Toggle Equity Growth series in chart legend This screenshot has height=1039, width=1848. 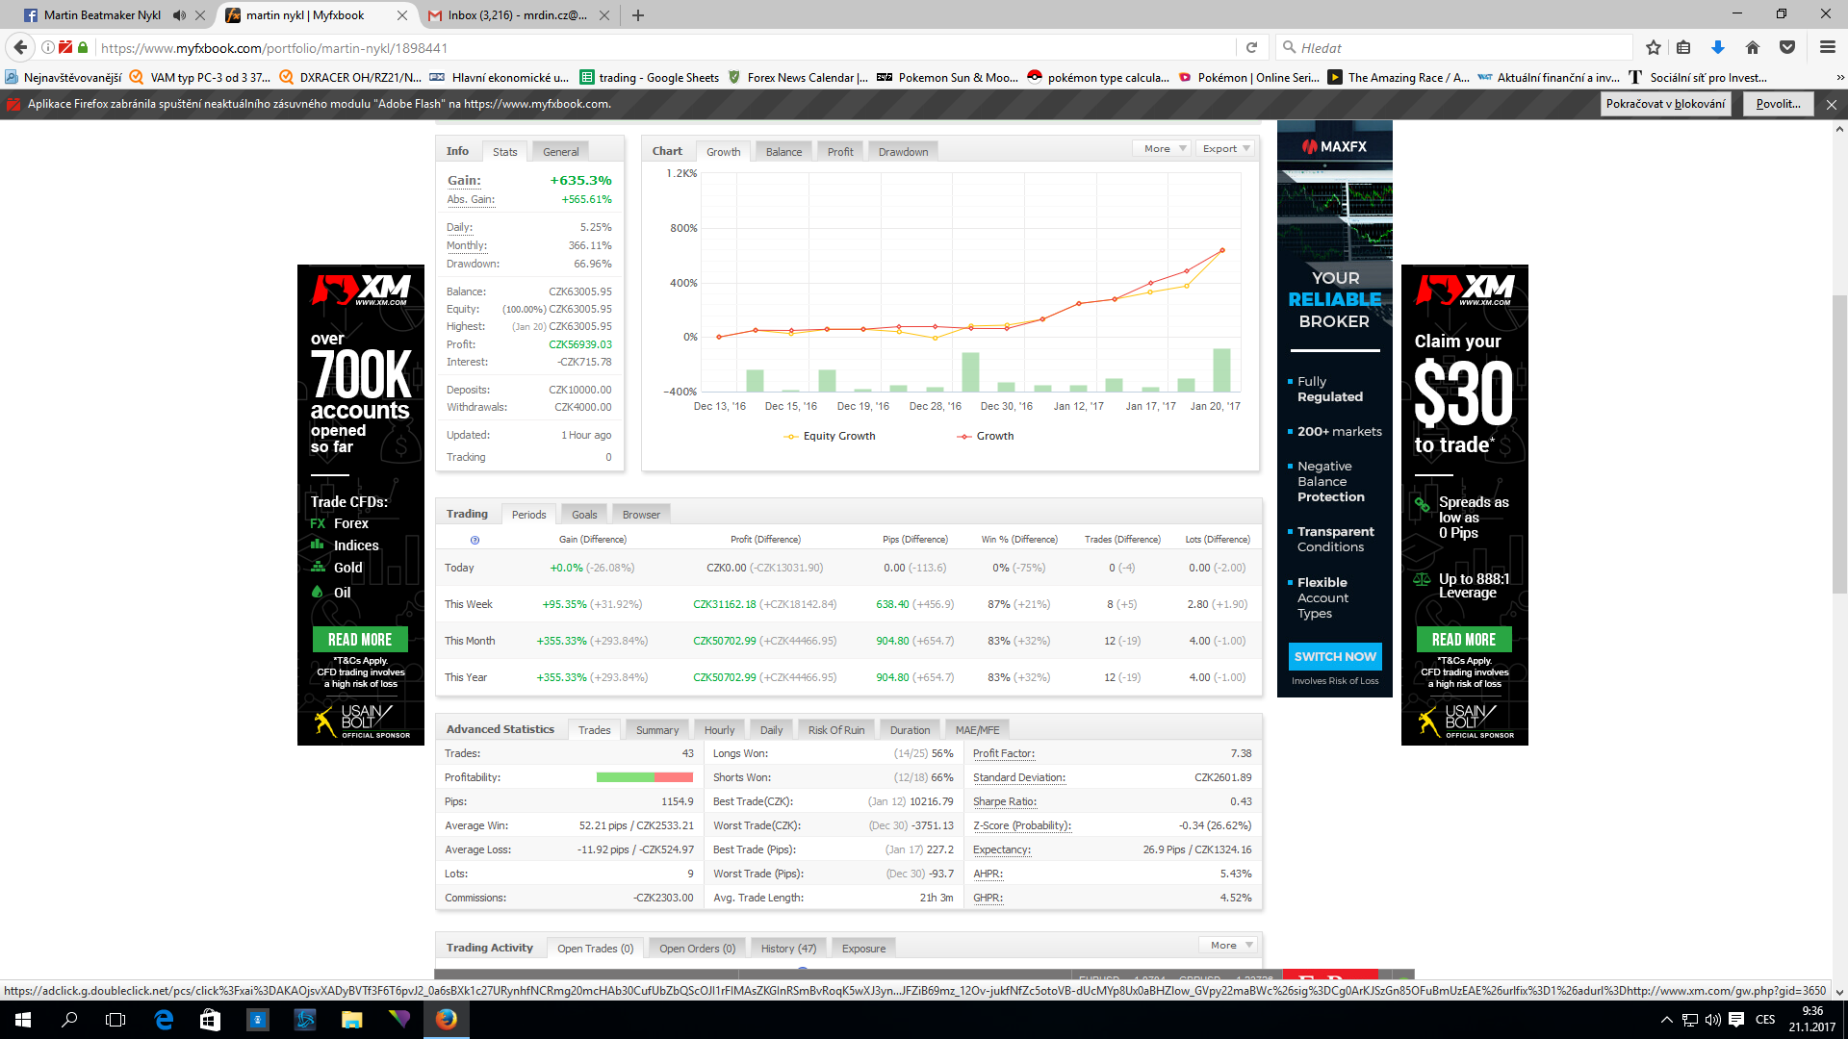point(830,436)
